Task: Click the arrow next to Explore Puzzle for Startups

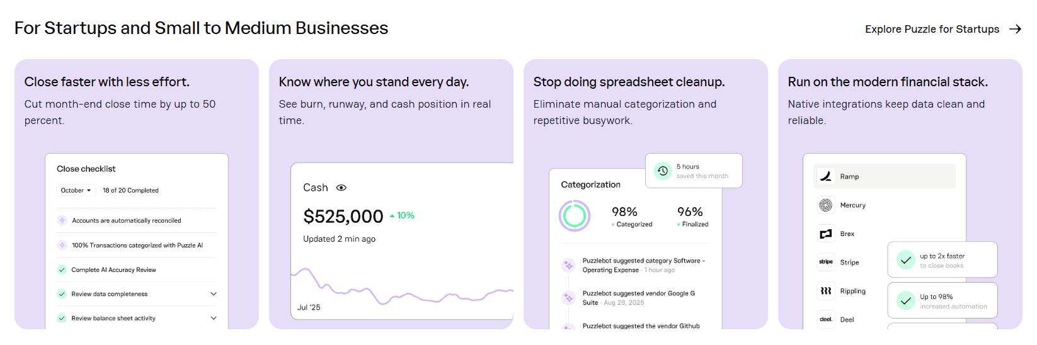Action: point(1015,29)
